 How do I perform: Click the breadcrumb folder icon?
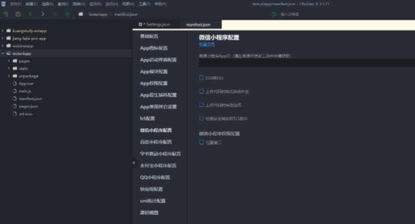(x=81, y=14)
